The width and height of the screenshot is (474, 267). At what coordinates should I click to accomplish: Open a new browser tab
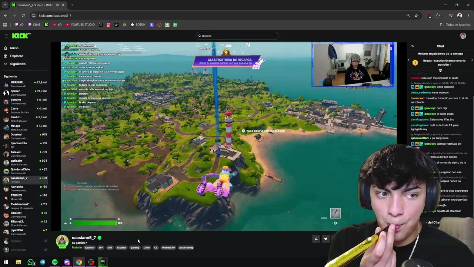tap(72, 5)
